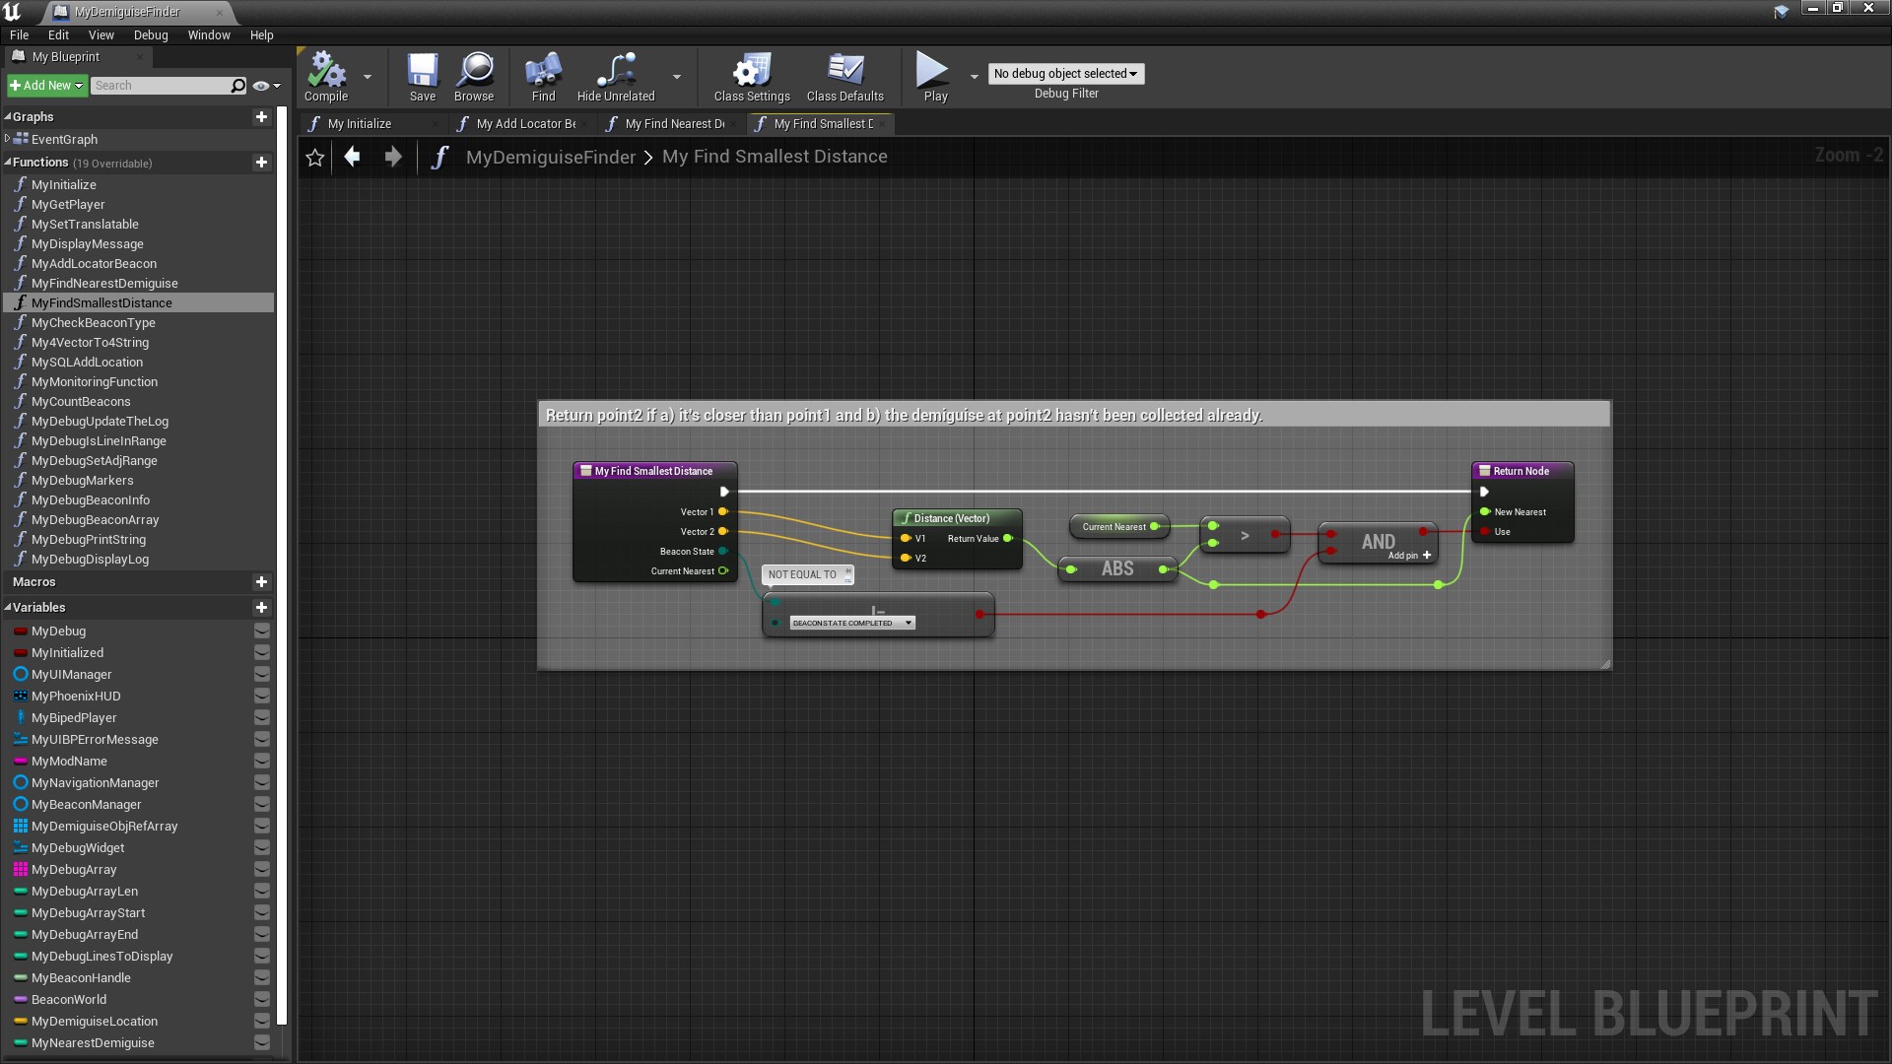Open MyFindNearestDemiguise function
1892x1064 pixels.
point(104,284)
